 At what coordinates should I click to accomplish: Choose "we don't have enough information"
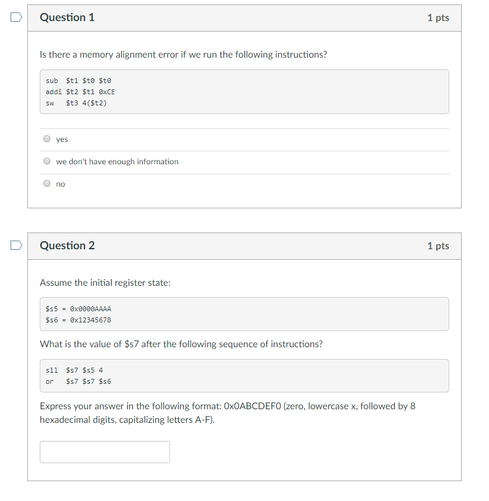[47, 161]
